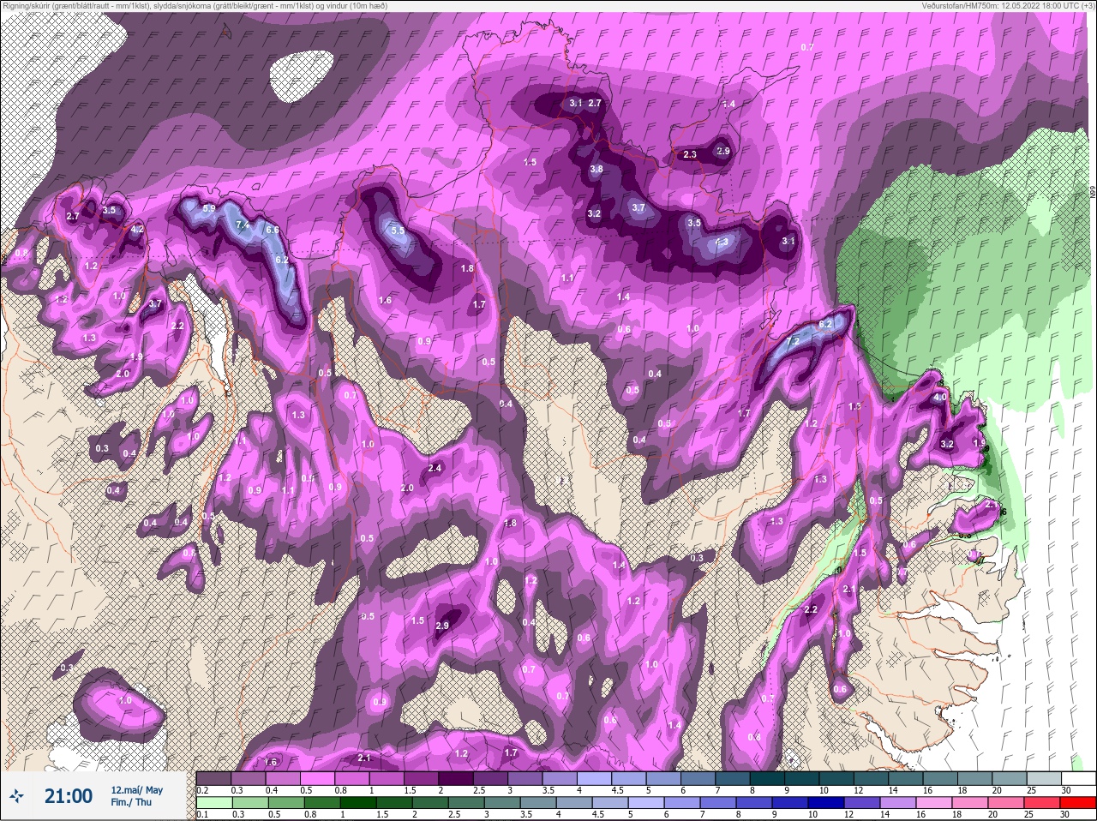Viewport: 1097px width, 821px height.
Task: Click the dark green 1 swatch in green legend
Action: (x=357, y=801)
